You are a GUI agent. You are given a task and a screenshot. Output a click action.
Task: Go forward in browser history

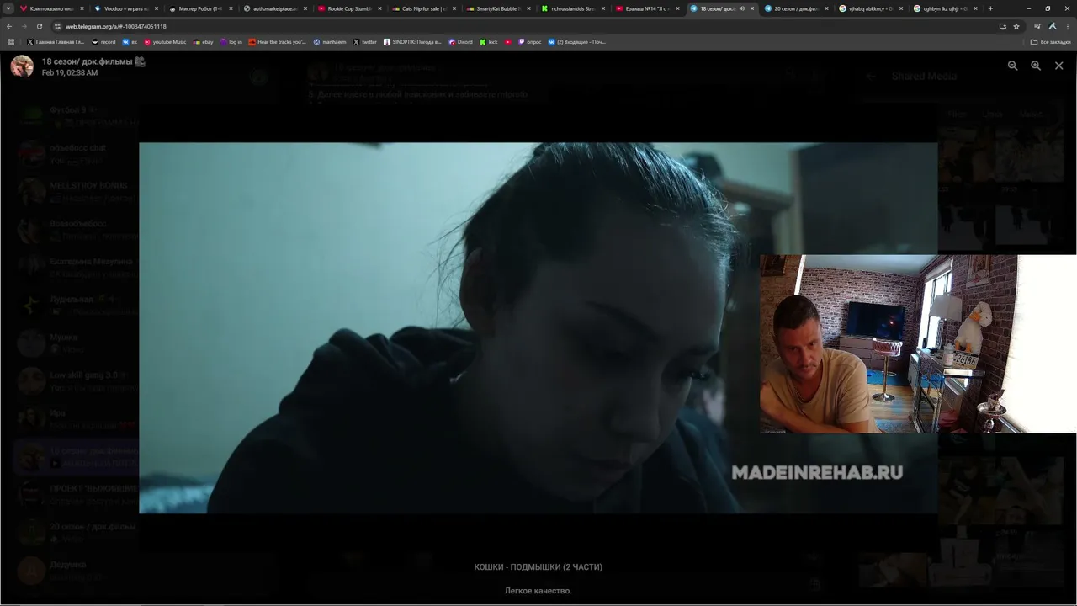[24, 26]
